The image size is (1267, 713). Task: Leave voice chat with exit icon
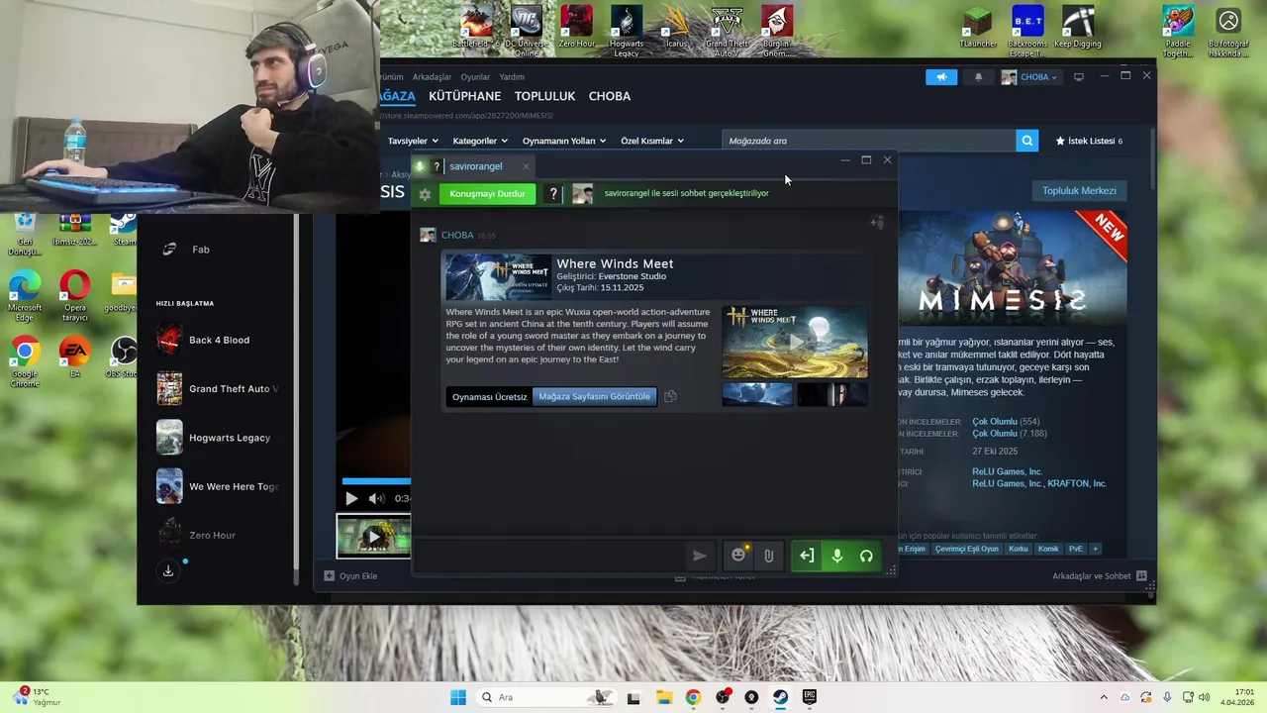tap(807, 556)
